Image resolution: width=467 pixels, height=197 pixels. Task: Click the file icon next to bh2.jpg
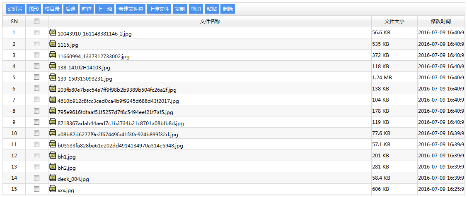pyautogui.click(x=52, y=166)
